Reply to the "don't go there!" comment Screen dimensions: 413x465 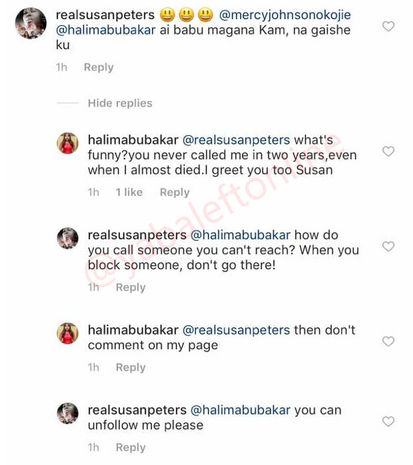click(x=130, y=287)
